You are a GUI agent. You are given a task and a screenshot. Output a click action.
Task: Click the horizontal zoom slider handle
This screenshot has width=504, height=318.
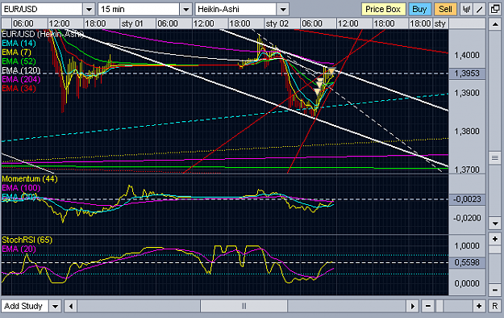click(x=439, y=306)
